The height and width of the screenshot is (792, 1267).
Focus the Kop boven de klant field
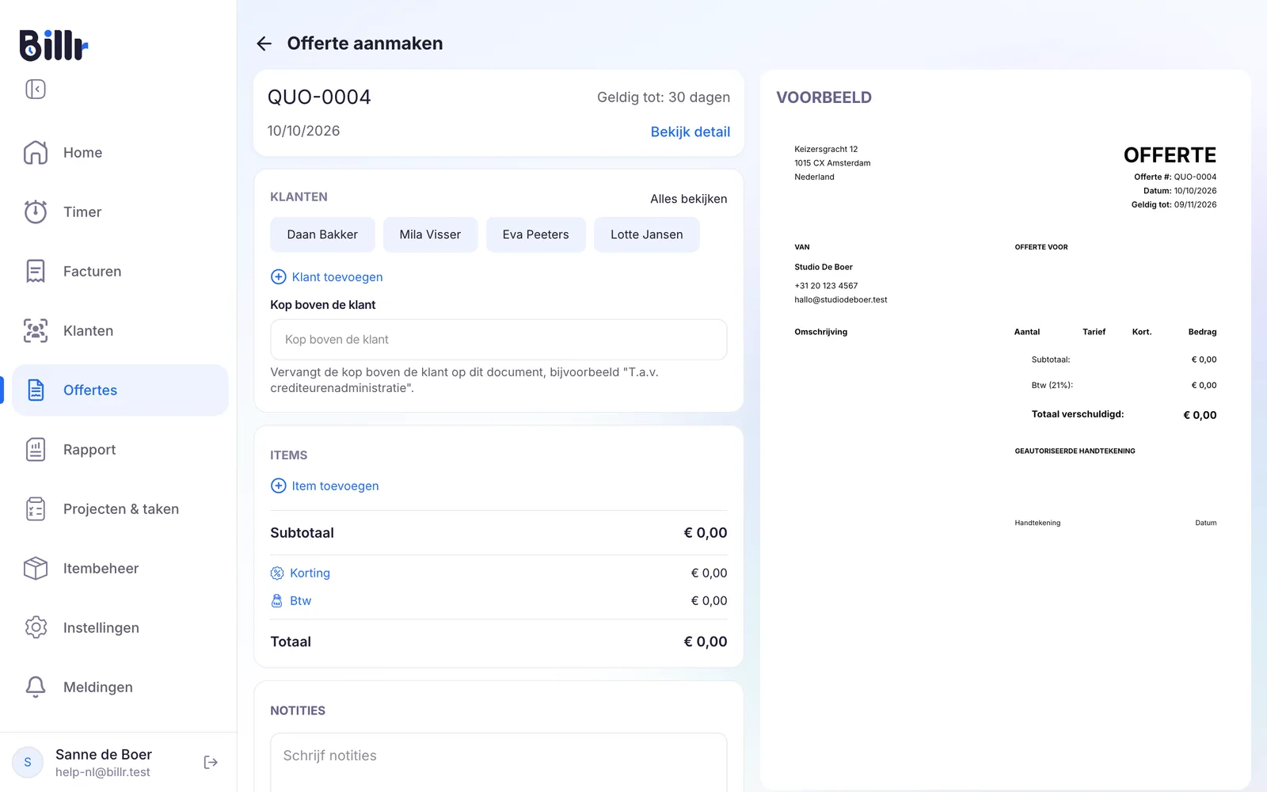click(x=499, y=340)
